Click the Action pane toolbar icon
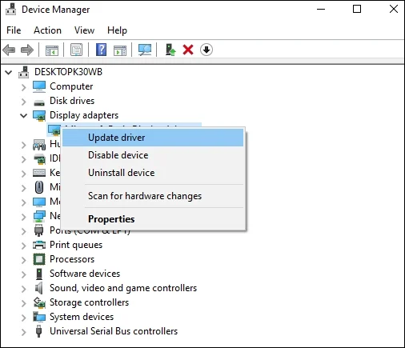This screenshot has width=405, height=348. tap(120, 50)
